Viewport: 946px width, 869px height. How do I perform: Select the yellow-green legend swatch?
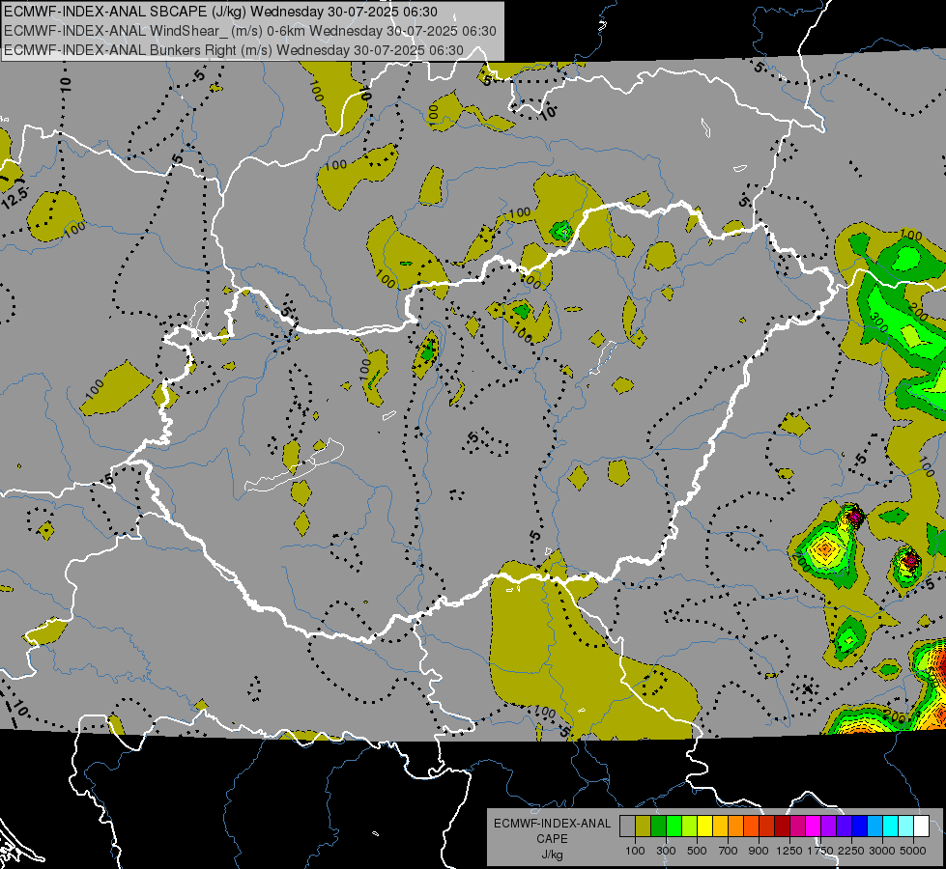coord(690,826)
